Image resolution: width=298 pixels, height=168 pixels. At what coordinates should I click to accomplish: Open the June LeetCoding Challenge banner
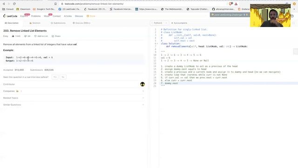(x=230, y=14)
